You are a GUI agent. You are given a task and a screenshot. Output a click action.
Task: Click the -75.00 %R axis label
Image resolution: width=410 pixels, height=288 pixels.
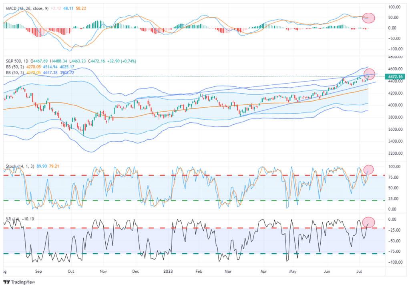[394, 252]
